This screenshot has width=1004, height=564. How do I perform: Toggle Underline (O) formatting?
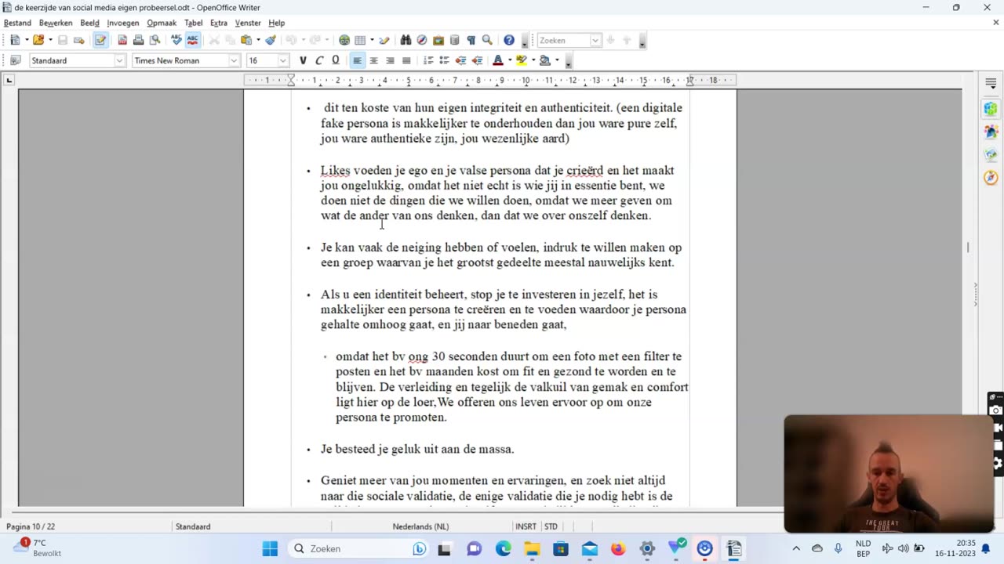[336, 60]
